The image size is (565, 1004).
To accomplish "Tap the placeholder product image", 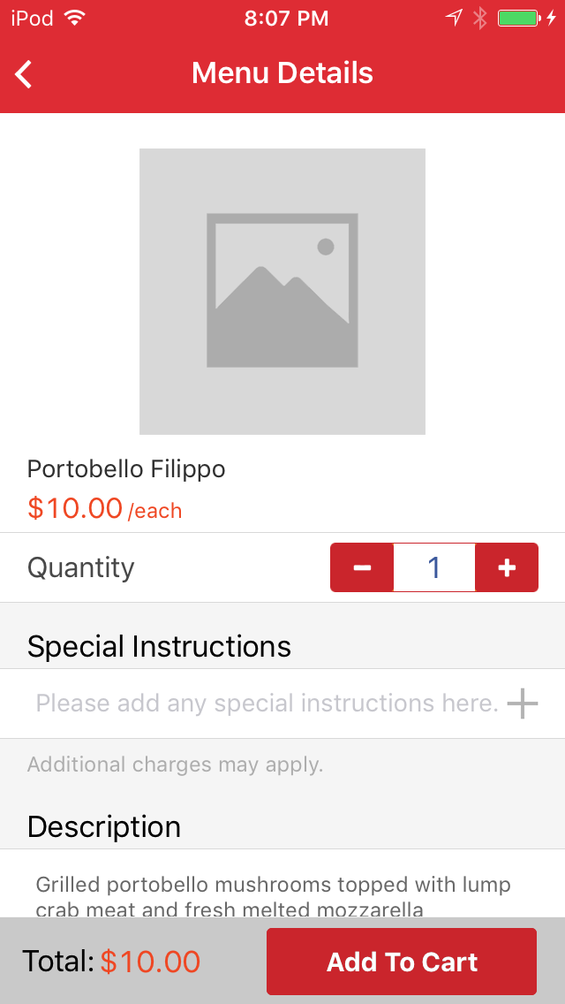I will (x=282, y=292).
